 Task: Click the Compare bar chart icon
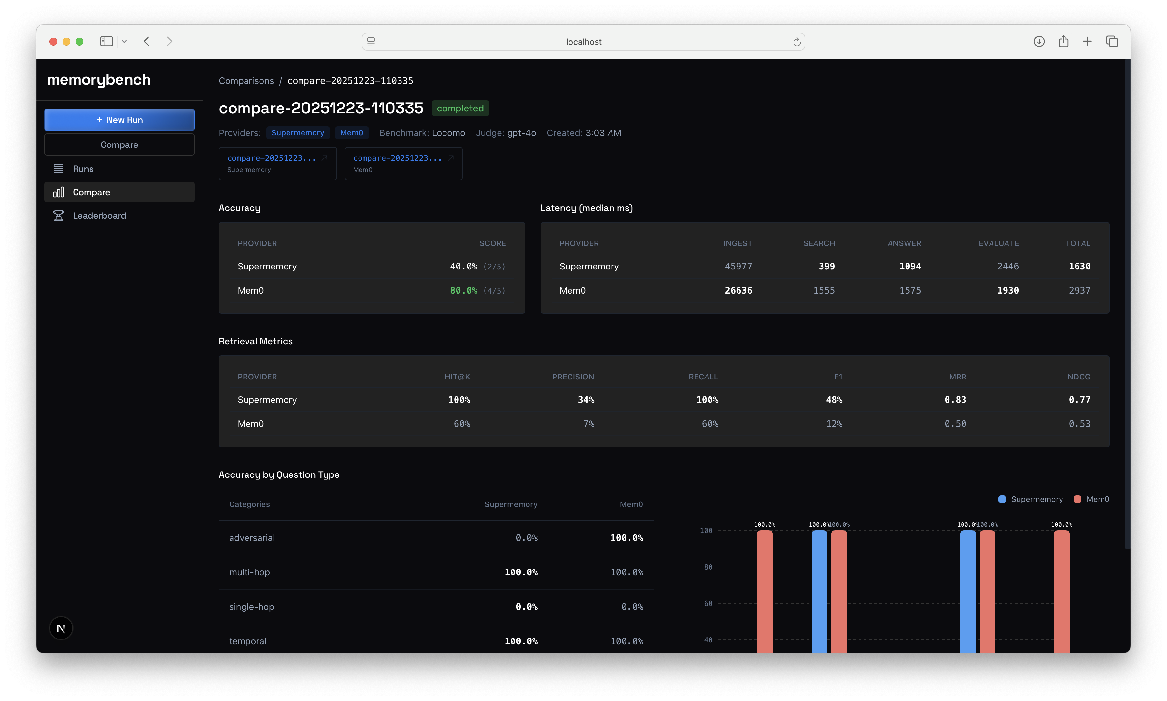[x=59, y=192]
